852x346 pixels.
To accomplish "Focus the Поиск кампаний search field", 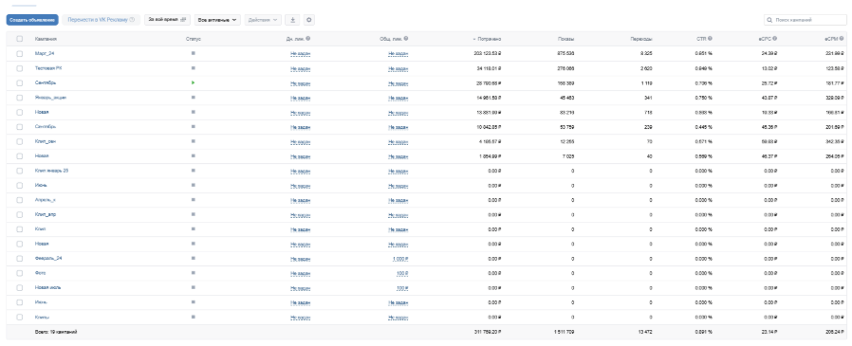I will coord(805,20).
